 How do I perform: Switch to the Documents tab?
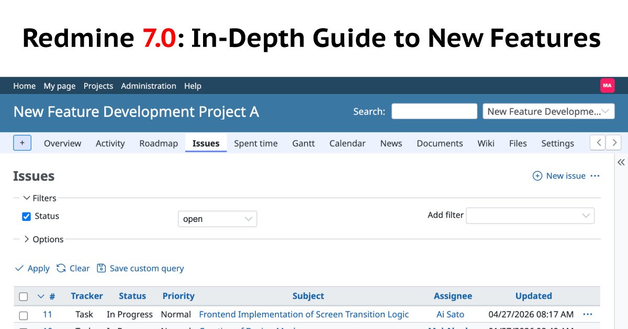[x=440, y=144]
